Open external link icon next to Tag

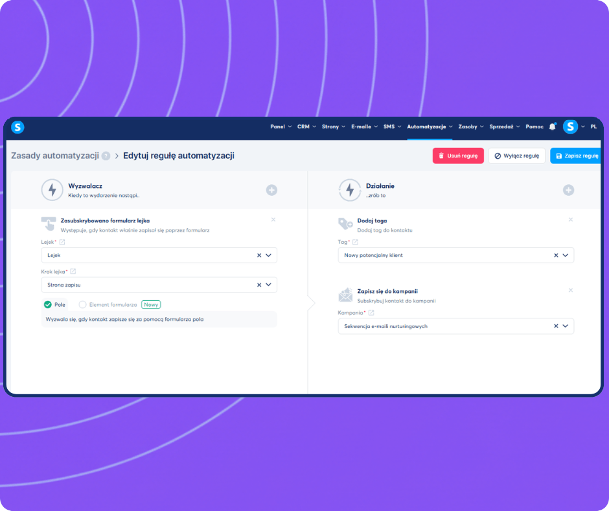pyautogui.click(x=355, y=242)
